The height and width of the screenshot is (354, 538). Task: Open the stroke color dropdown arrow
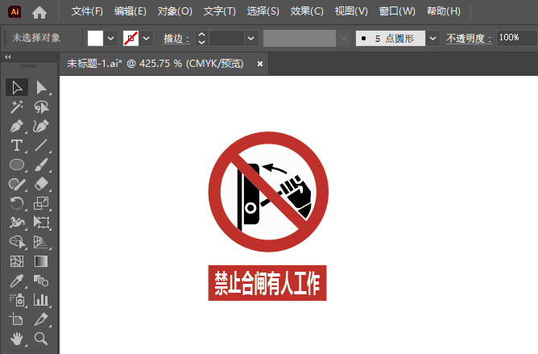click(x=146, y=38)
